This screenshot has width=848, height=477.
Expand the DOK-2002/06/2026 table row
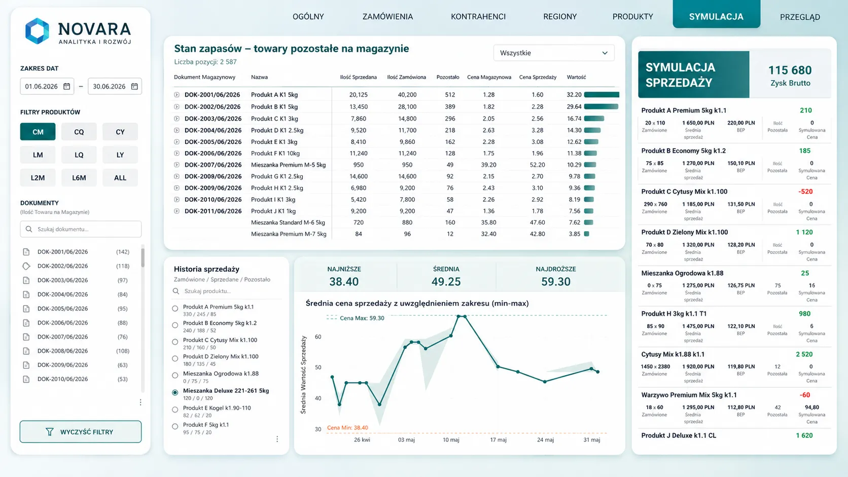176,107
